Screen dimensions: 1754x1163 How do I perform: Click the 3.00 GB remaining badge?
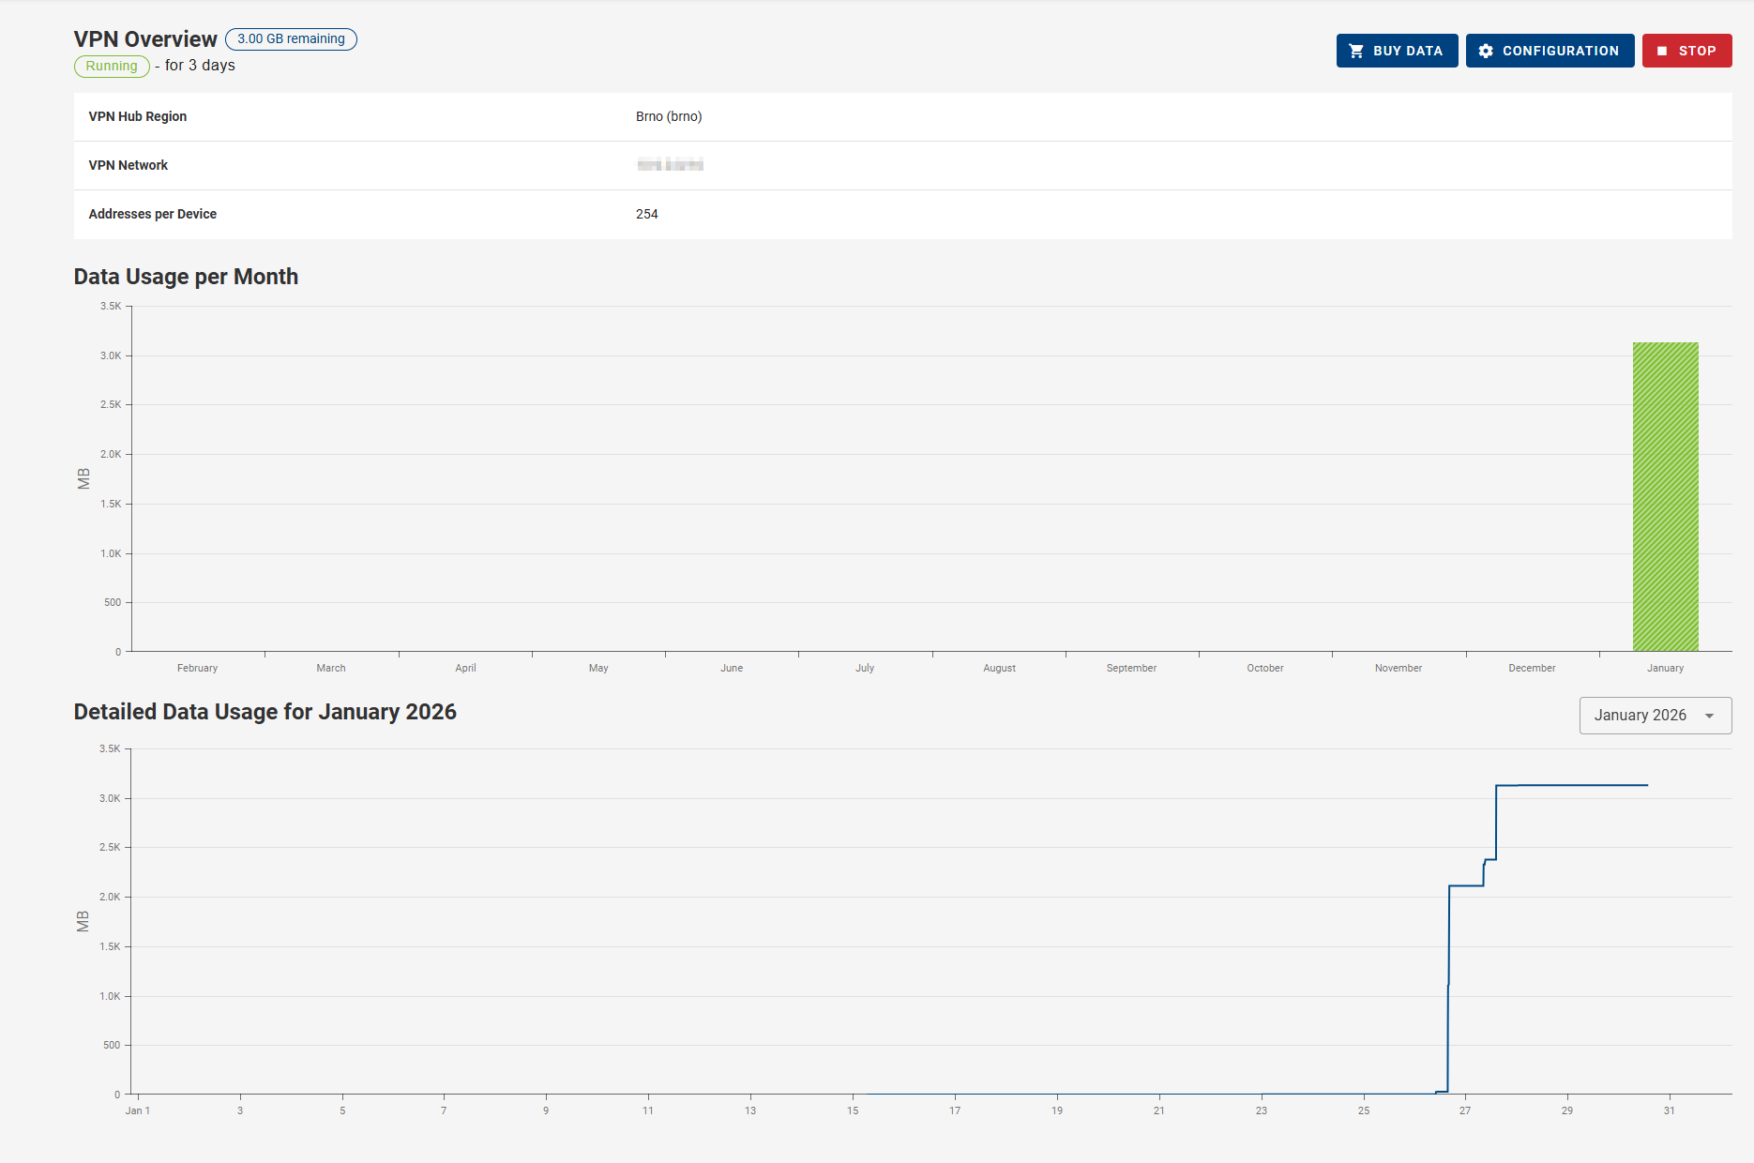(x=290, y=39)
